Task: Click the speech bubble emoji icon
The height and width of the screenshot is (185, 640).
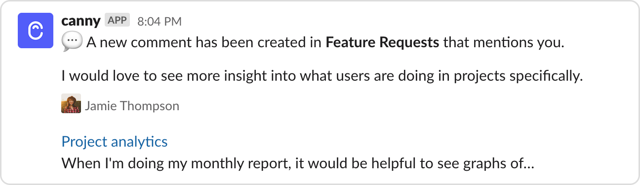Action: pos(72,43)
